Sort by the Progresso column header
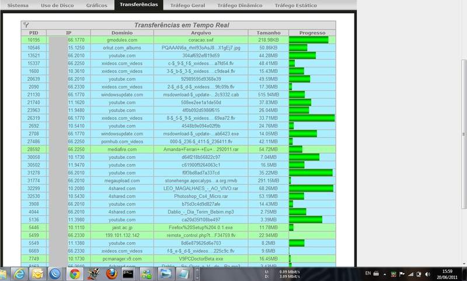The width and height of the screenshot is (467, 281). (312, 33)
